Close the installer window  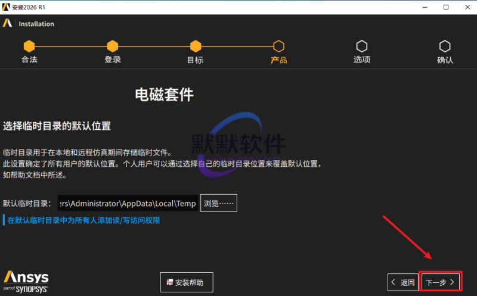(466, 7)
